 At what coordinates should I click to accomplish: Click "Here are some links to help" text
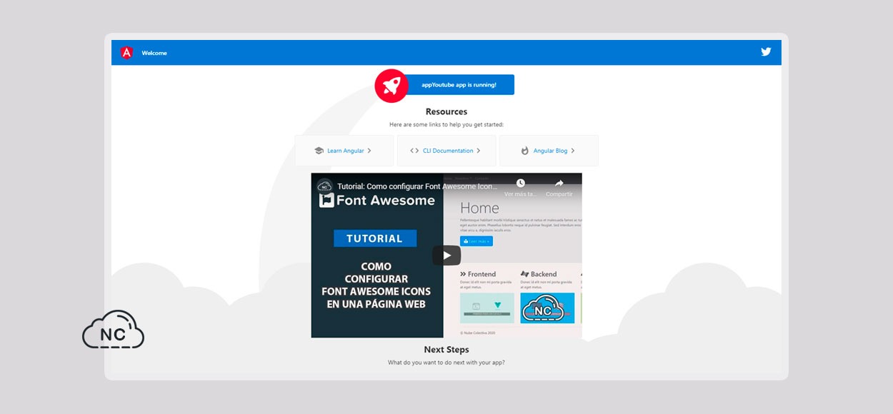pos(446,124)
